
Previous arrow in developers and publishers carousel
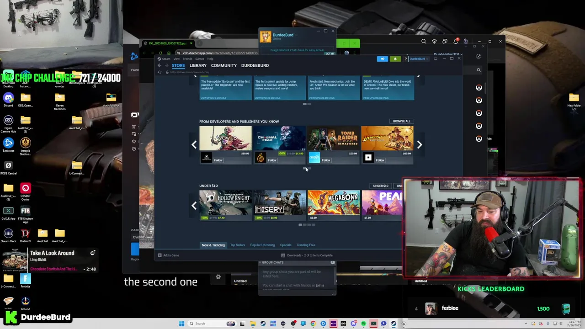194,145
